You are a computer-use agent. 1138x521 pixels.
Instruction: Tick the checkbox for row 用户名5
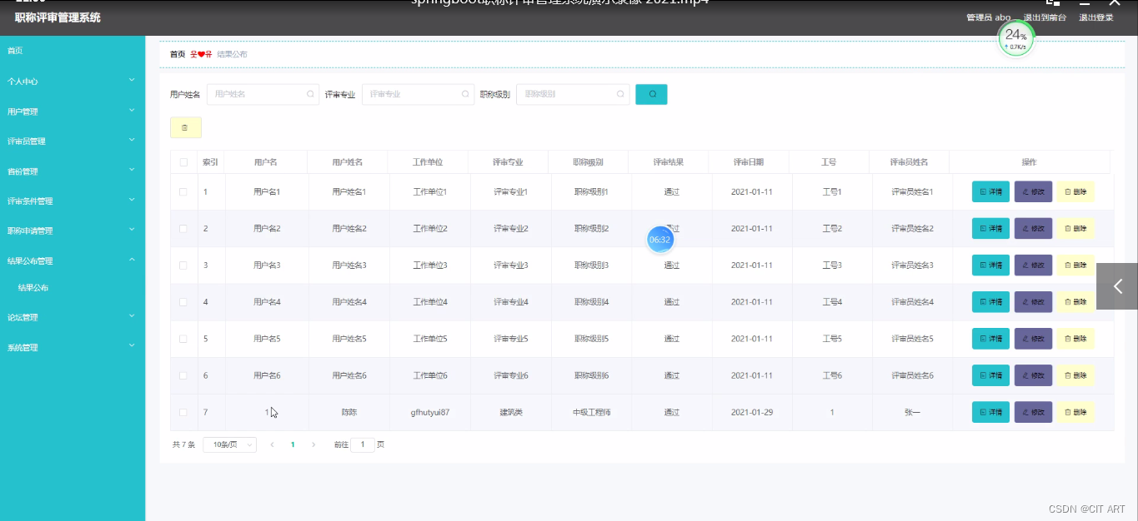coord(183,339)
